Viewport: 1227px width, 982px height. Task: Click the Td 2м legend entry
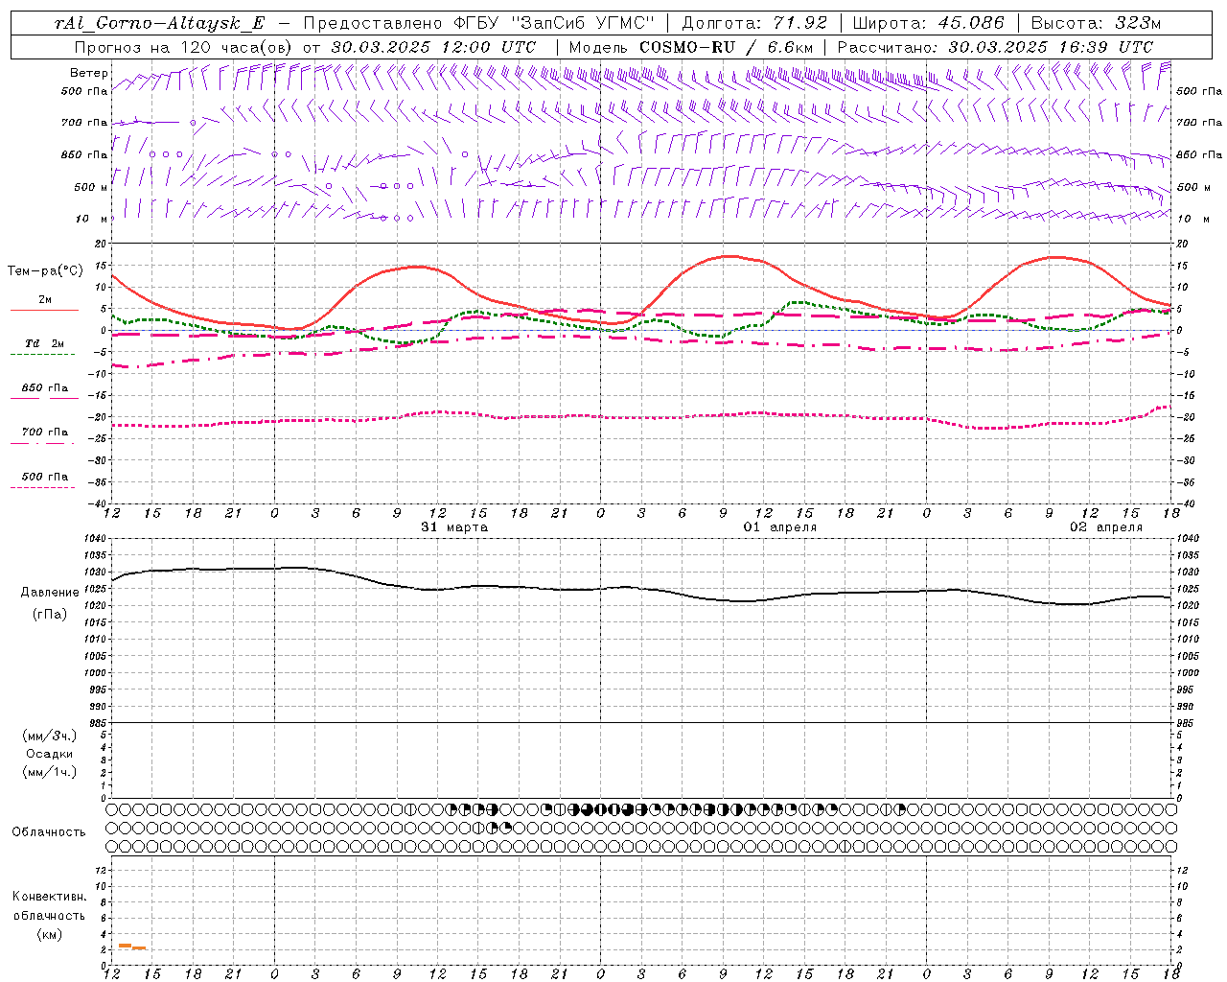(x=44, y=343)
